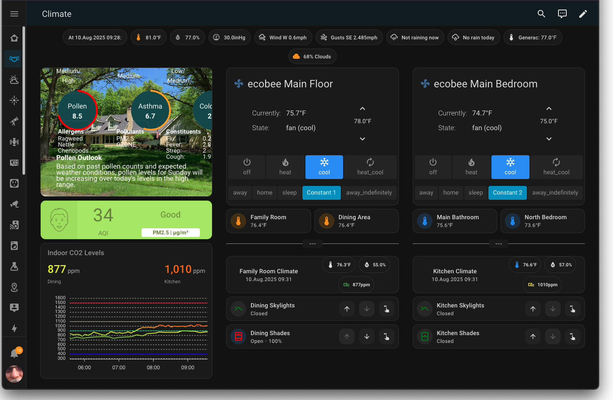Screen dimensions: 613x400
Task: Open the lightning energy sidebar icon
Action: 14,328
